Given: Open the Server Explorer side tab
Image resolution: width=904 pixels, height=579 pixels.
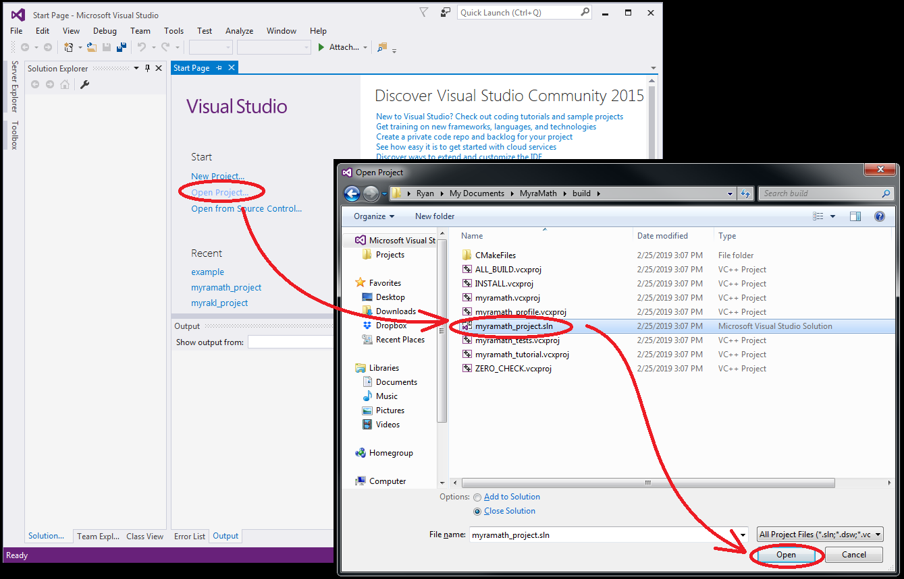Looking at the screenshot, I should [x=14, y=86].
